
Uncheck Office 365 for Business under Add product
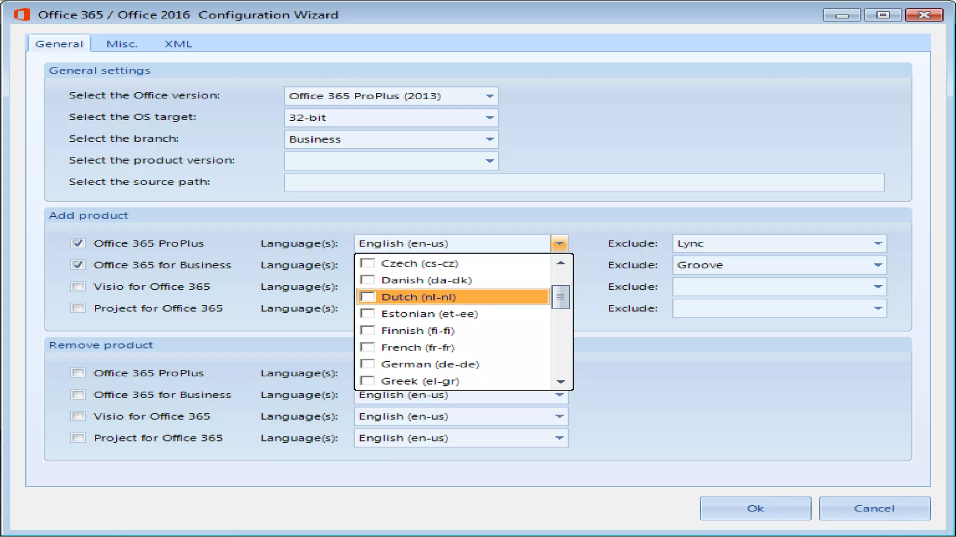[x=78, y=265]
